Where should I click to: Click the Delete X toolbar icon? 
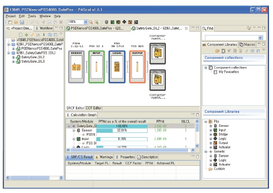[x=61, y=22]
